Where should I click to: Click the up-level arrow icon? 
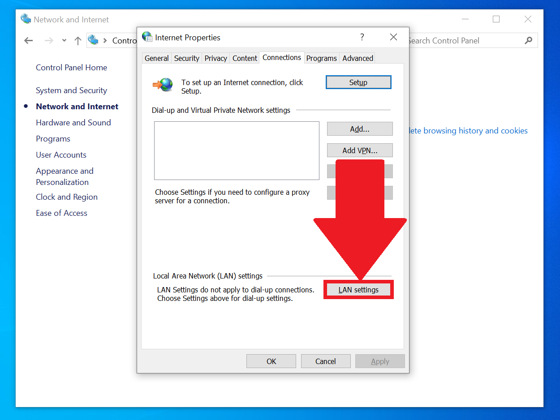(x=78, y=41)
